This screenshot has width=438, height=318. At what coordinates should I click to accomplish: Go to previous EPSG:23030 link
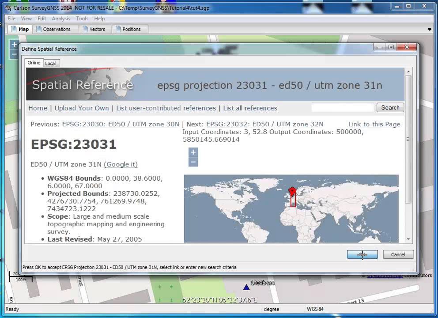121,125
